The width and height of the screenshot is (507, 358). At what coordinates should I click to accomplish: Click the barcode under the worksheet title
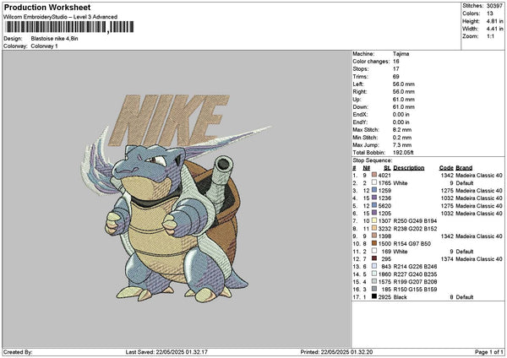[70, 27]
